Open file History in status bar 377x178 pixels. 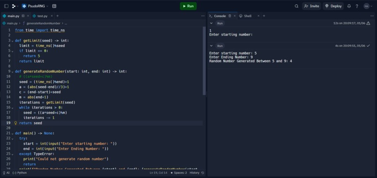pos(196,173)
